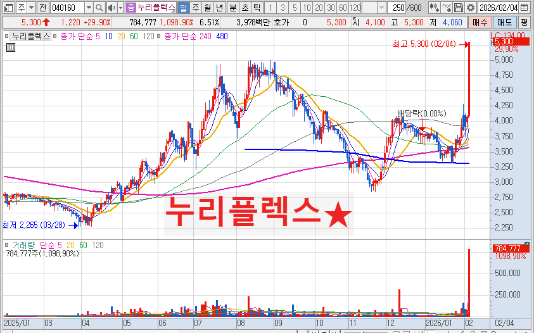
Task: Click the bar count field showing 250
Action: click(397, 8)
